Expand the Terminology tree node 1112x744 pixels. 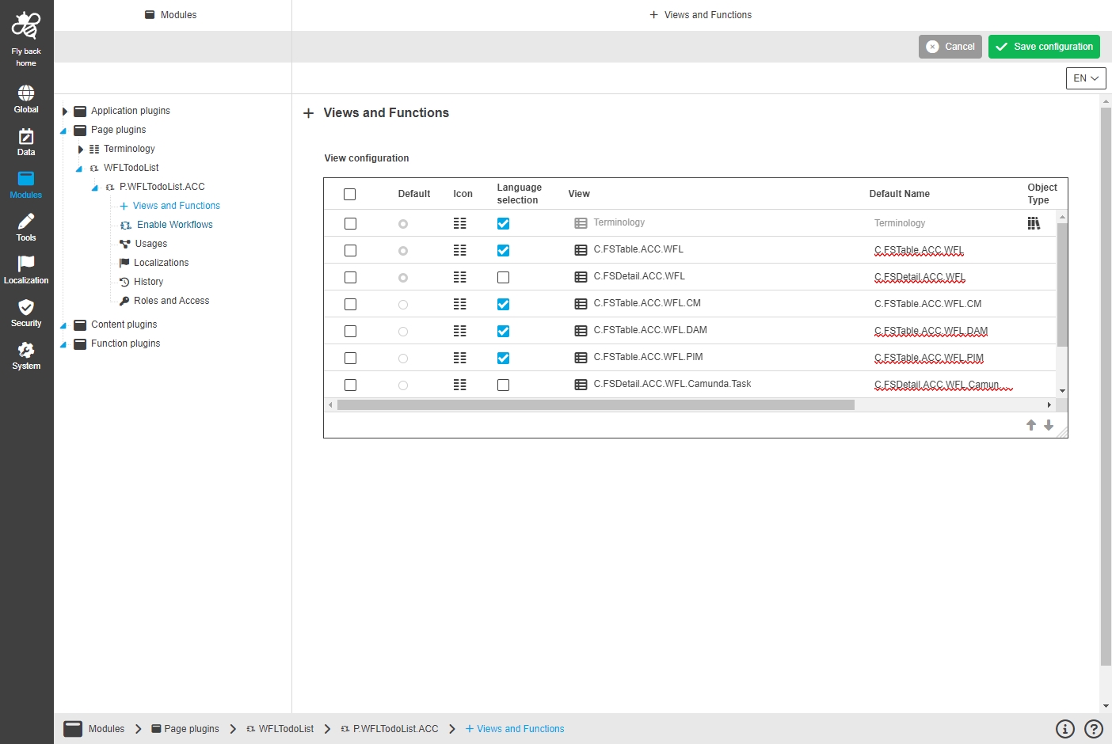pyautogui.click(x=80, y=150)
